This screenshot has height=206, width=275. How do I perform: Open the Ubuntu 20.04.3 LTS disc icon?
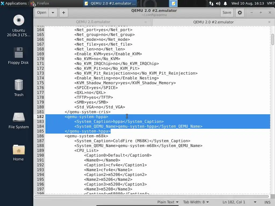pos(19,25)
